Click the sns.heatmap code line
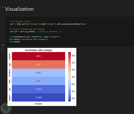Image resolution: width=134 pixels, height=114 pixels. (35, 37)
